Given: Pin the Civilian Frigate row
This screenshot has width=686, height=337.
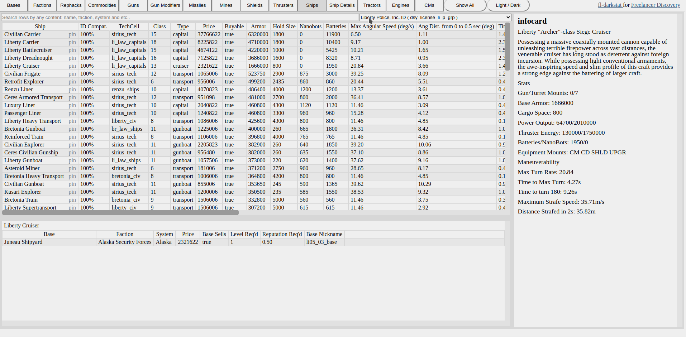Looking at the screenshot, I should (72, 74).
